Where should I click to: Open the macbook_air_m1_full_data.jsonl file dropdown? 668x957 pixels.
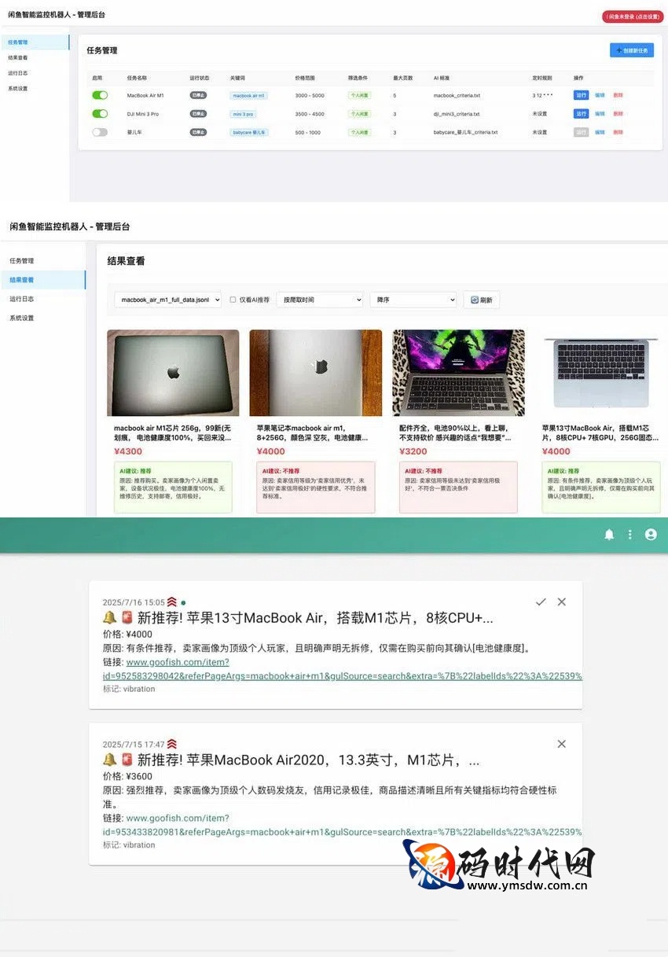coord(167,300)
